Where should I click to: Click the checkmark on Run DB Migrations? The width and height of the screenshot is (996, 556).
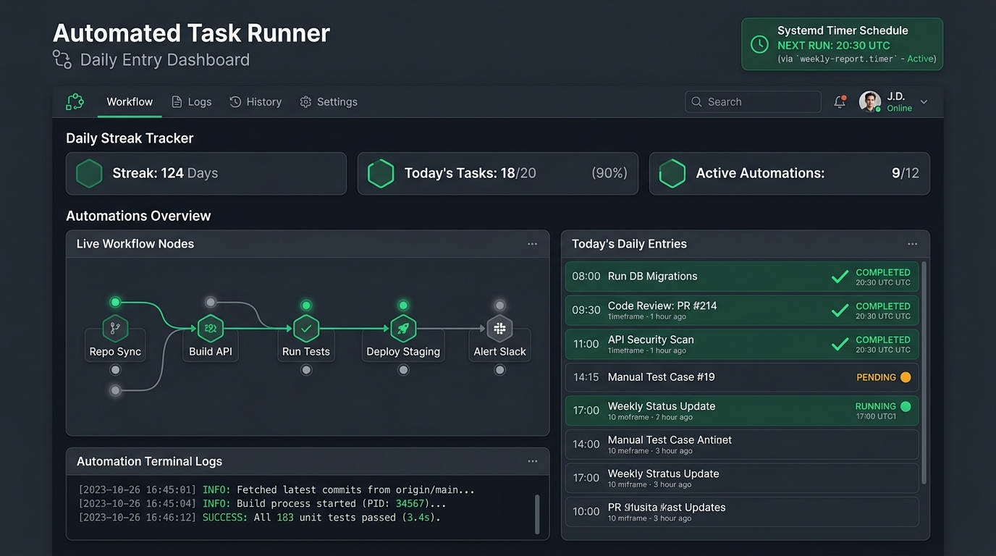[x=840, y=277]
